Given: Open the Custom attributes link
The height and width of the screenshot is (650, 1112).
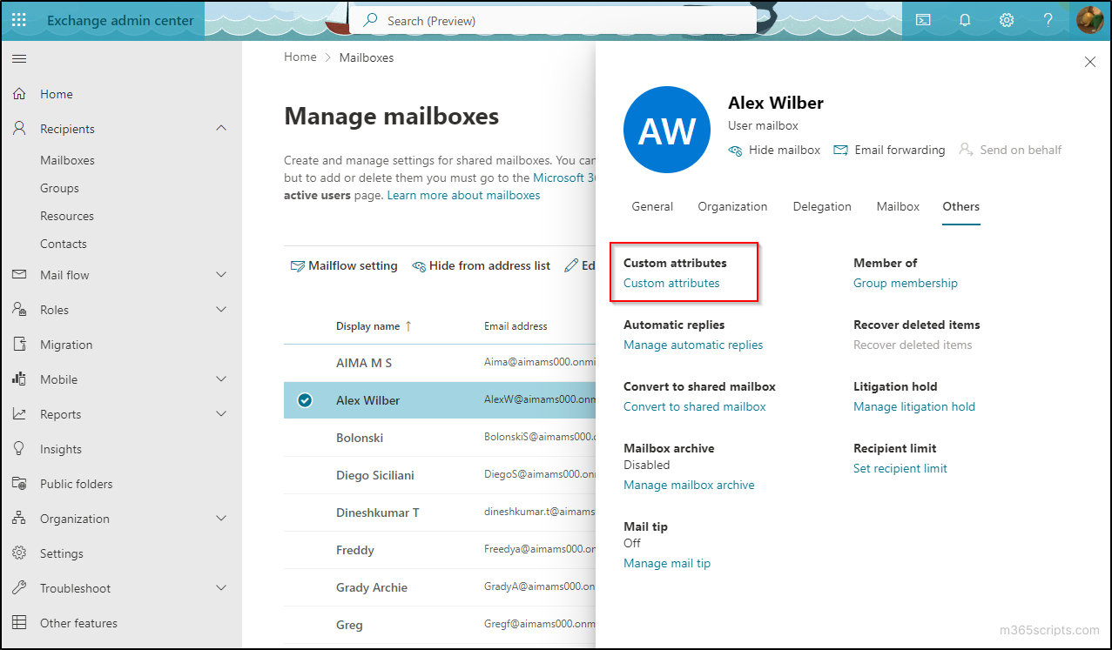Looking at the screenshot, I should pos(670,283).
